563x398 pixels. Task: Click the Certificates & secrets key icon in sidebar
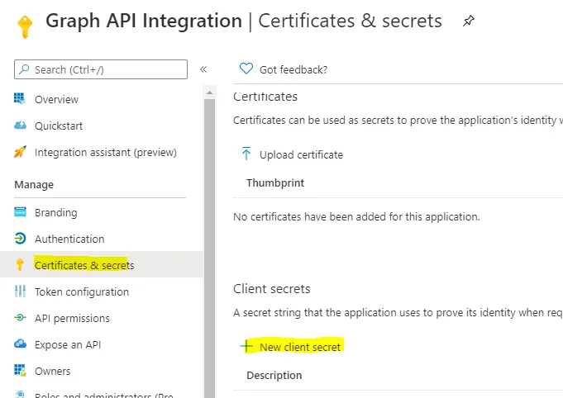tap(20, 264)
